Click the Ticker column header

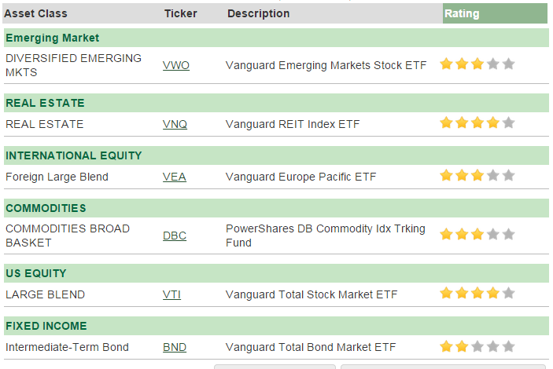click(x=181, y=13)
